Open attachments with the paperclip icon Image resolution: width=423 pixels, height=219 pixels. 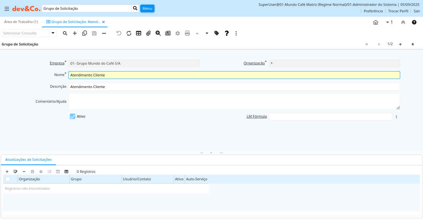tap(148, 33)
